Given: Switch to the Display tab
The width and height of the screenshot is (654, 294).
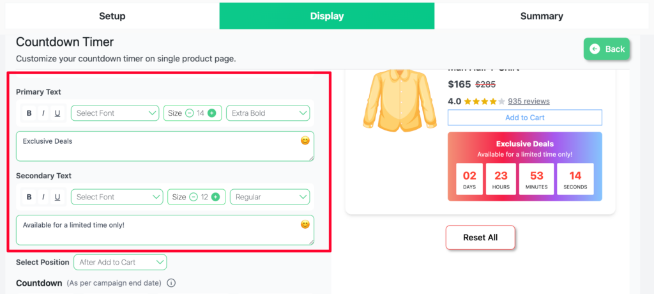Looking at the screenshot, I should click(x=327, y=16).
